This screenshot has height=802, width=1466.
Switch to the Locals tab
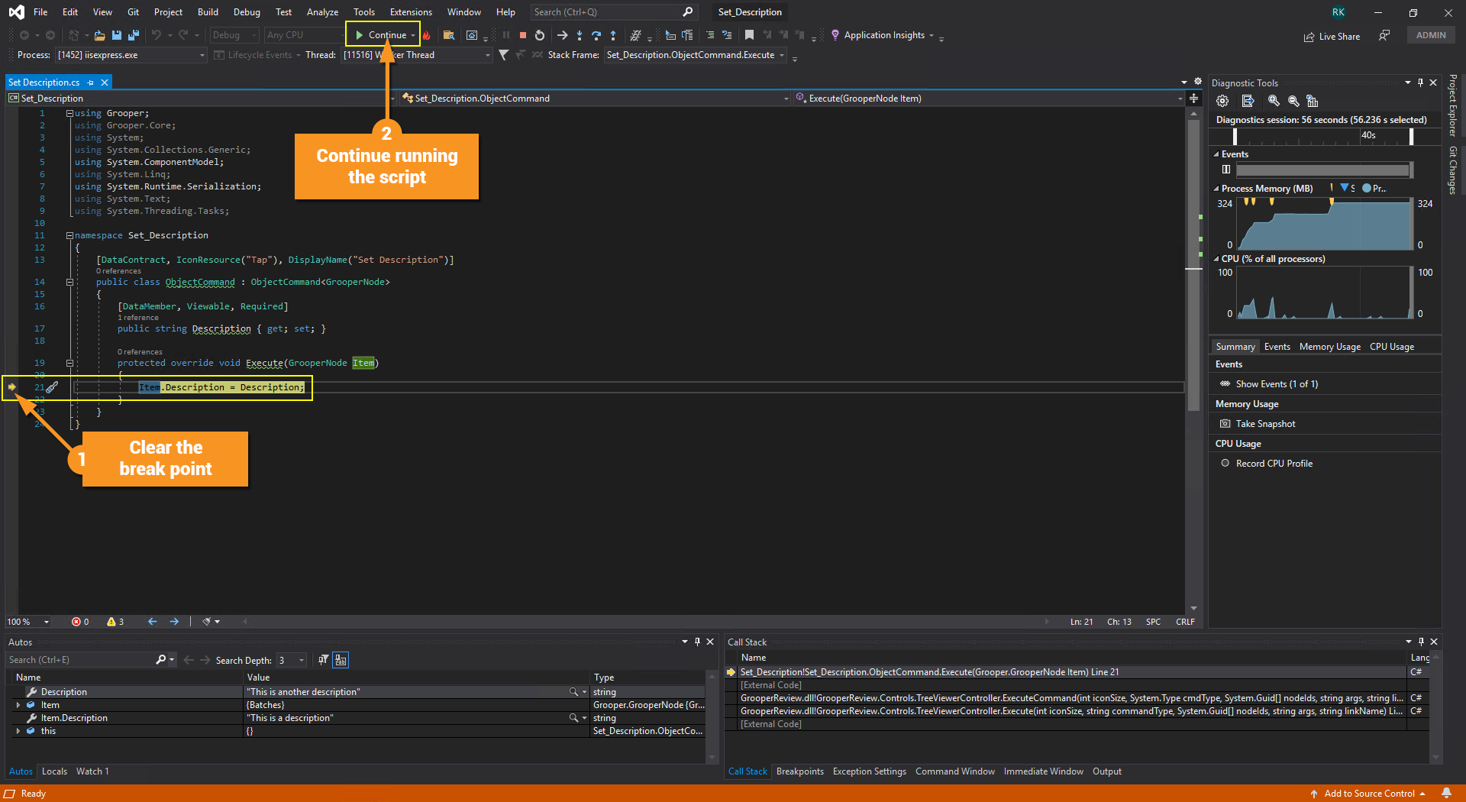(x=54, y=771)
